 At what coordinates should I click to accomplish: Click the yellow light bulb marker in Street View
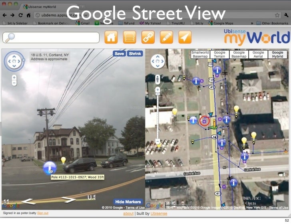pyautogui.click(x=63, y=160)
